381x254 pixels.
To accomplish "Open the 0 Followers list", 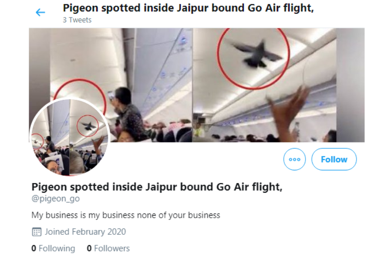I will click(x=108, y=248).
